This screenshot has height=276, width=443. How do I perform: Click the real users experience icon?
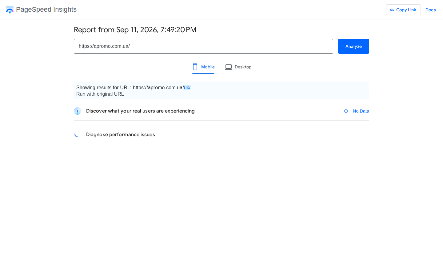tap(78, 111)
